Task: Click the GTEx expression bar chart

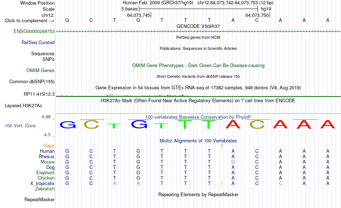Action: pos(124,95)
